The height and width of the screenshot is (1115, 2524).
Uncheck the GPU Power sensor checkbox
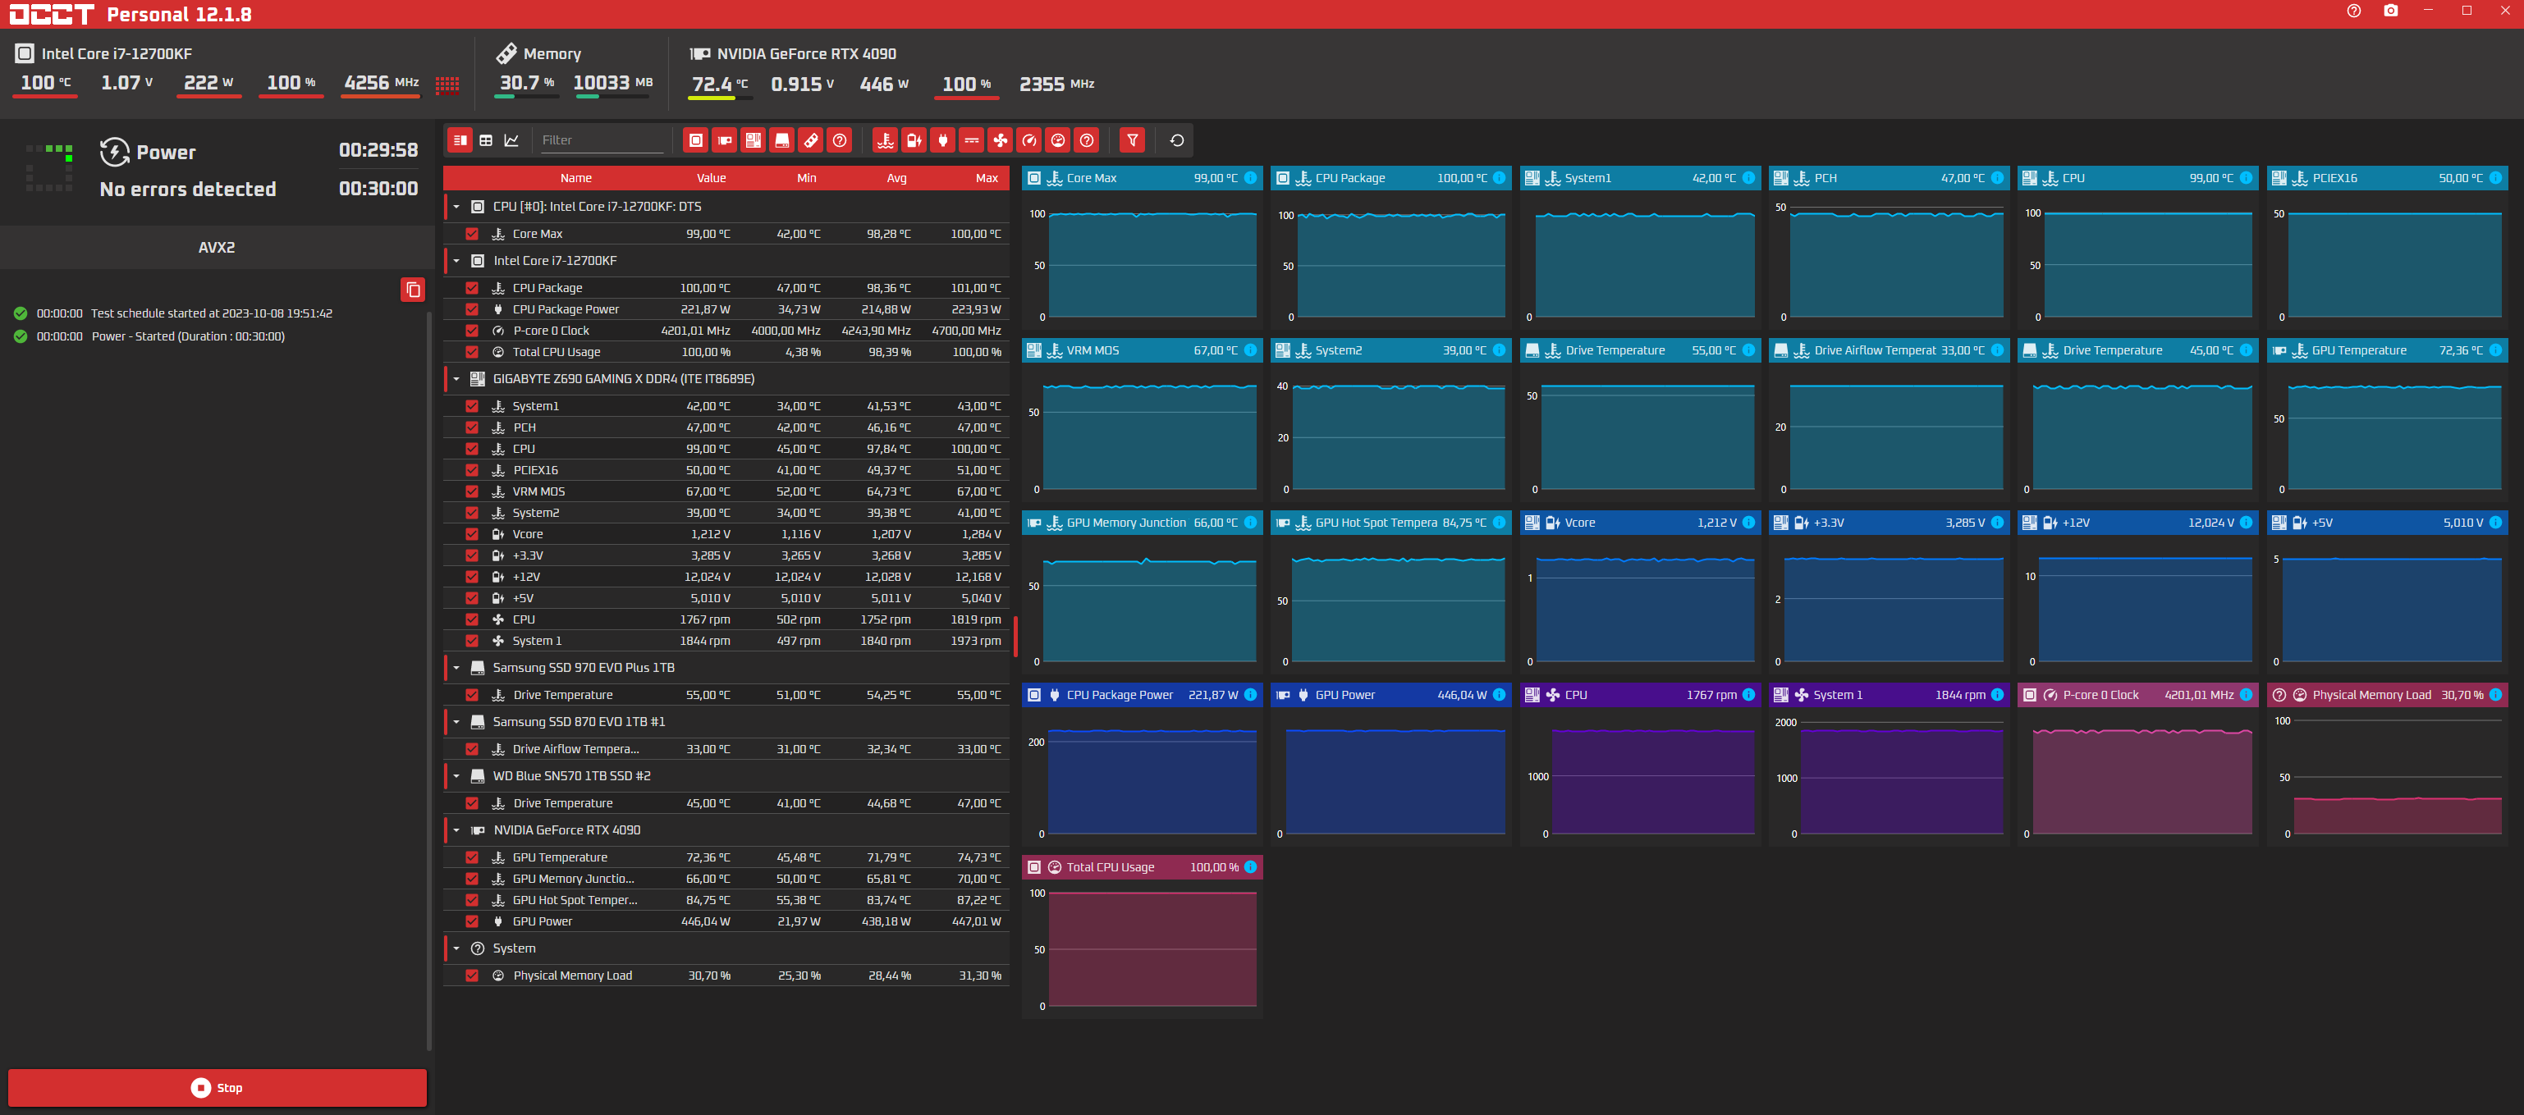tap(471, 921)
